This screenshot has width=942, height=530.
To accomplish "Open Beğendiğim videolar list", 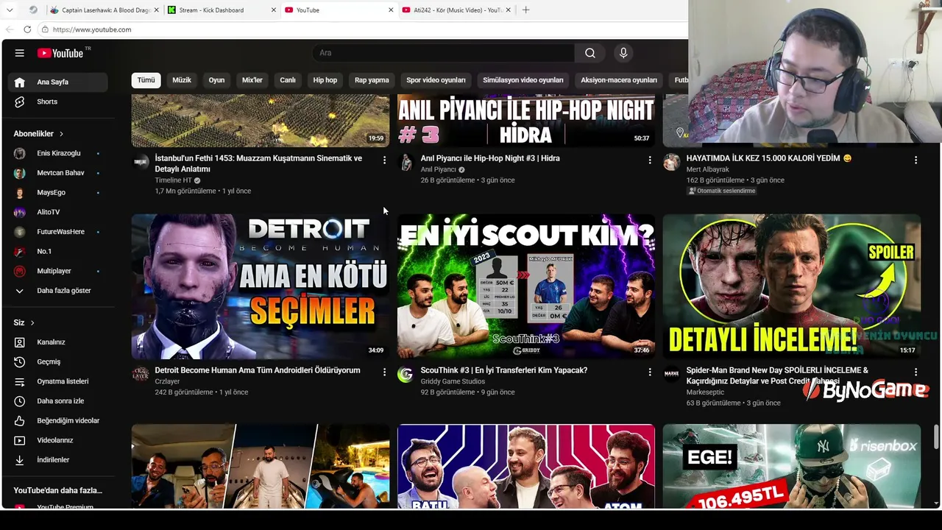I will point(58,420).
